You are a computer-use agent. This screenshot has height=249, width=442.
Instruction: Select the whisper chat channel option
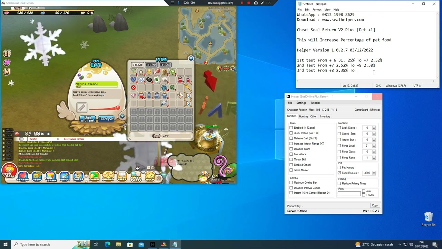(x=8, y=139)
